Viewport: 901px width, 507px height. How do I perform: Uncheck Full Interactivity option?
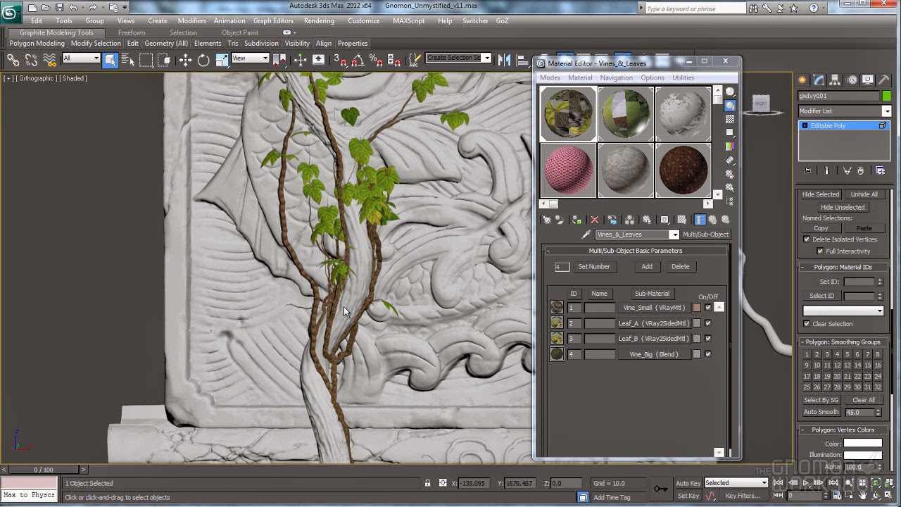pos(820,251)
